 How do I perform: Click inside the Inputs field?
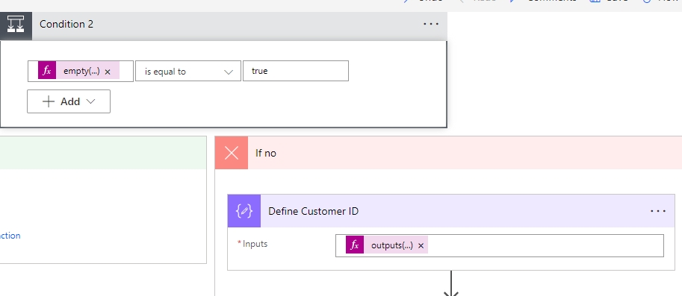(499, 245)
